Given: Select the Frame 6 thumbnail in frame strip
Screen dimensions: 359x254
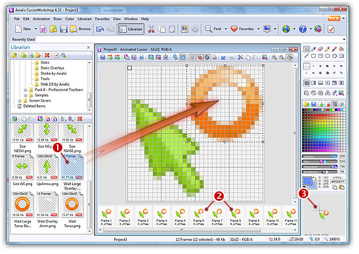Looking at the screenshot, I should tap(198, 217).
